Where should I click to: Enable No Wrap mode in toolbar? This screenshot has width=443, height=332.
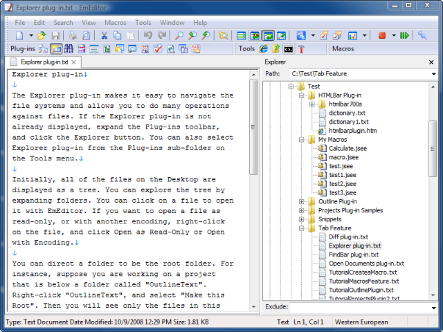tap(241, 35)
